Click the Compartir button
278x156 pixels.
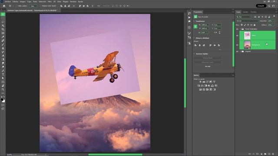tap(261, 6)
